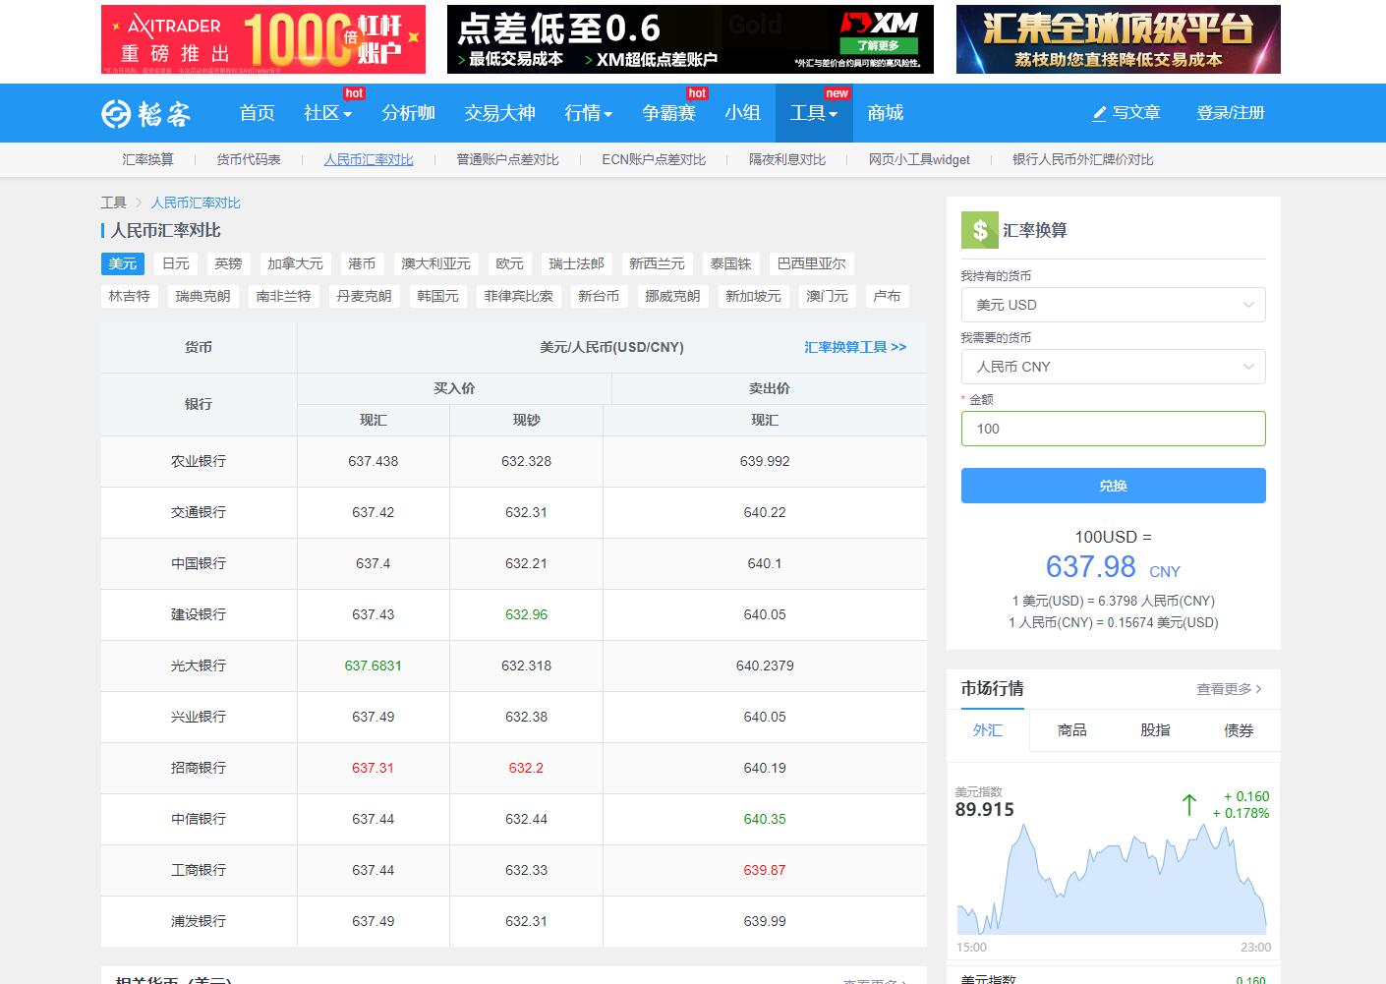Expand the 行情 navigation dropdown
The image size is (1386, 984).
click(588, 113)
